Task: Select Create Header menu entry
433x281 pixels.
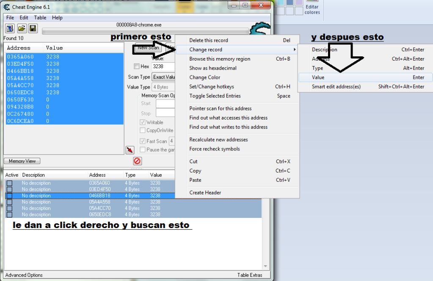Action: click(237, 192)
